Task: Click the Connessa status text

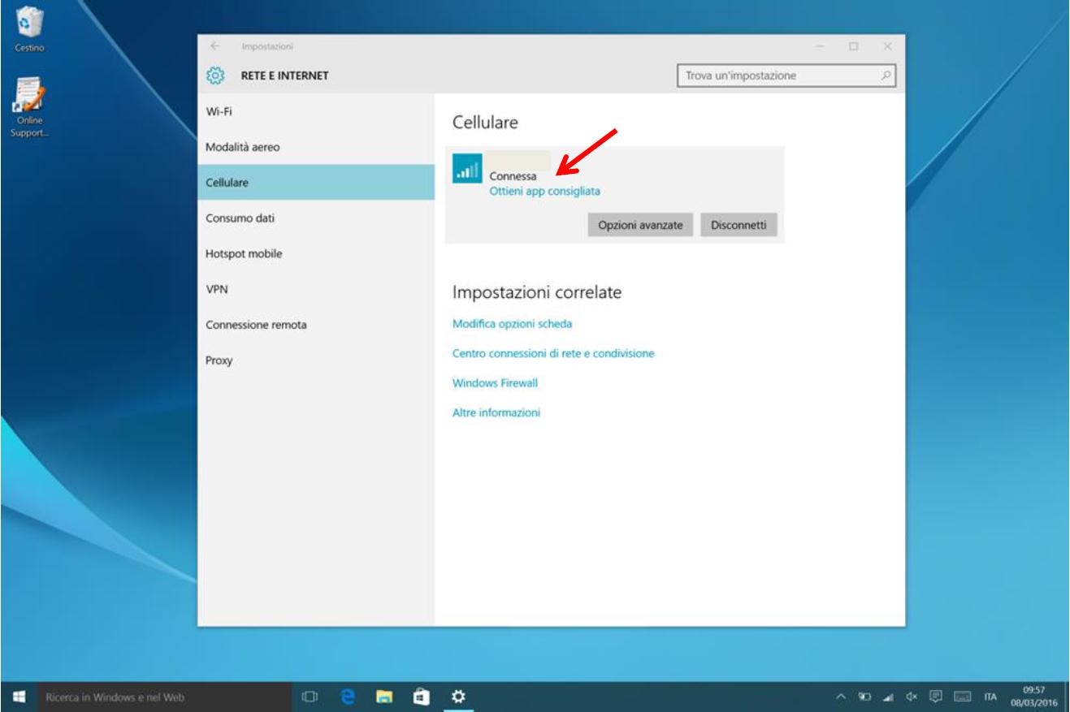Action: [513, 177]
